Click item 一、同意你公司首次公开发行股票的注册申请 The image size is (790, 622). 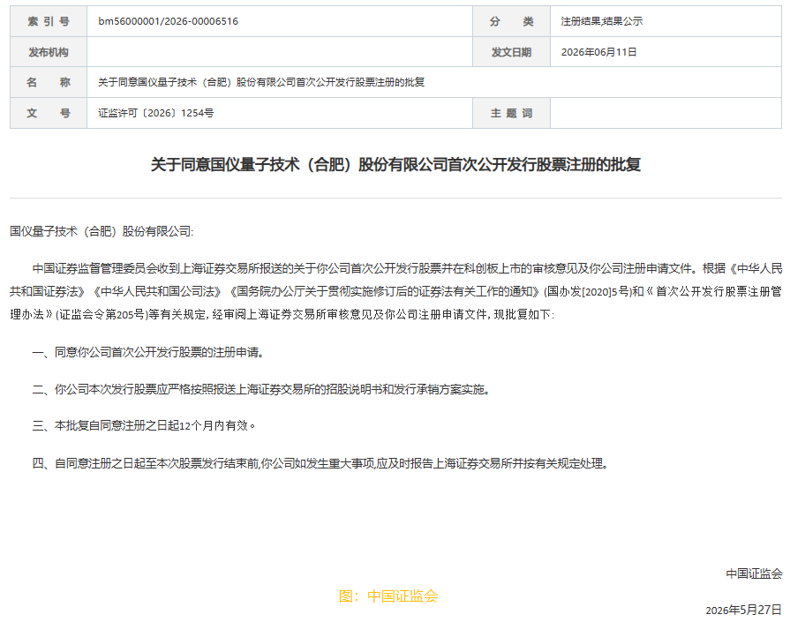tap(148, 352)
